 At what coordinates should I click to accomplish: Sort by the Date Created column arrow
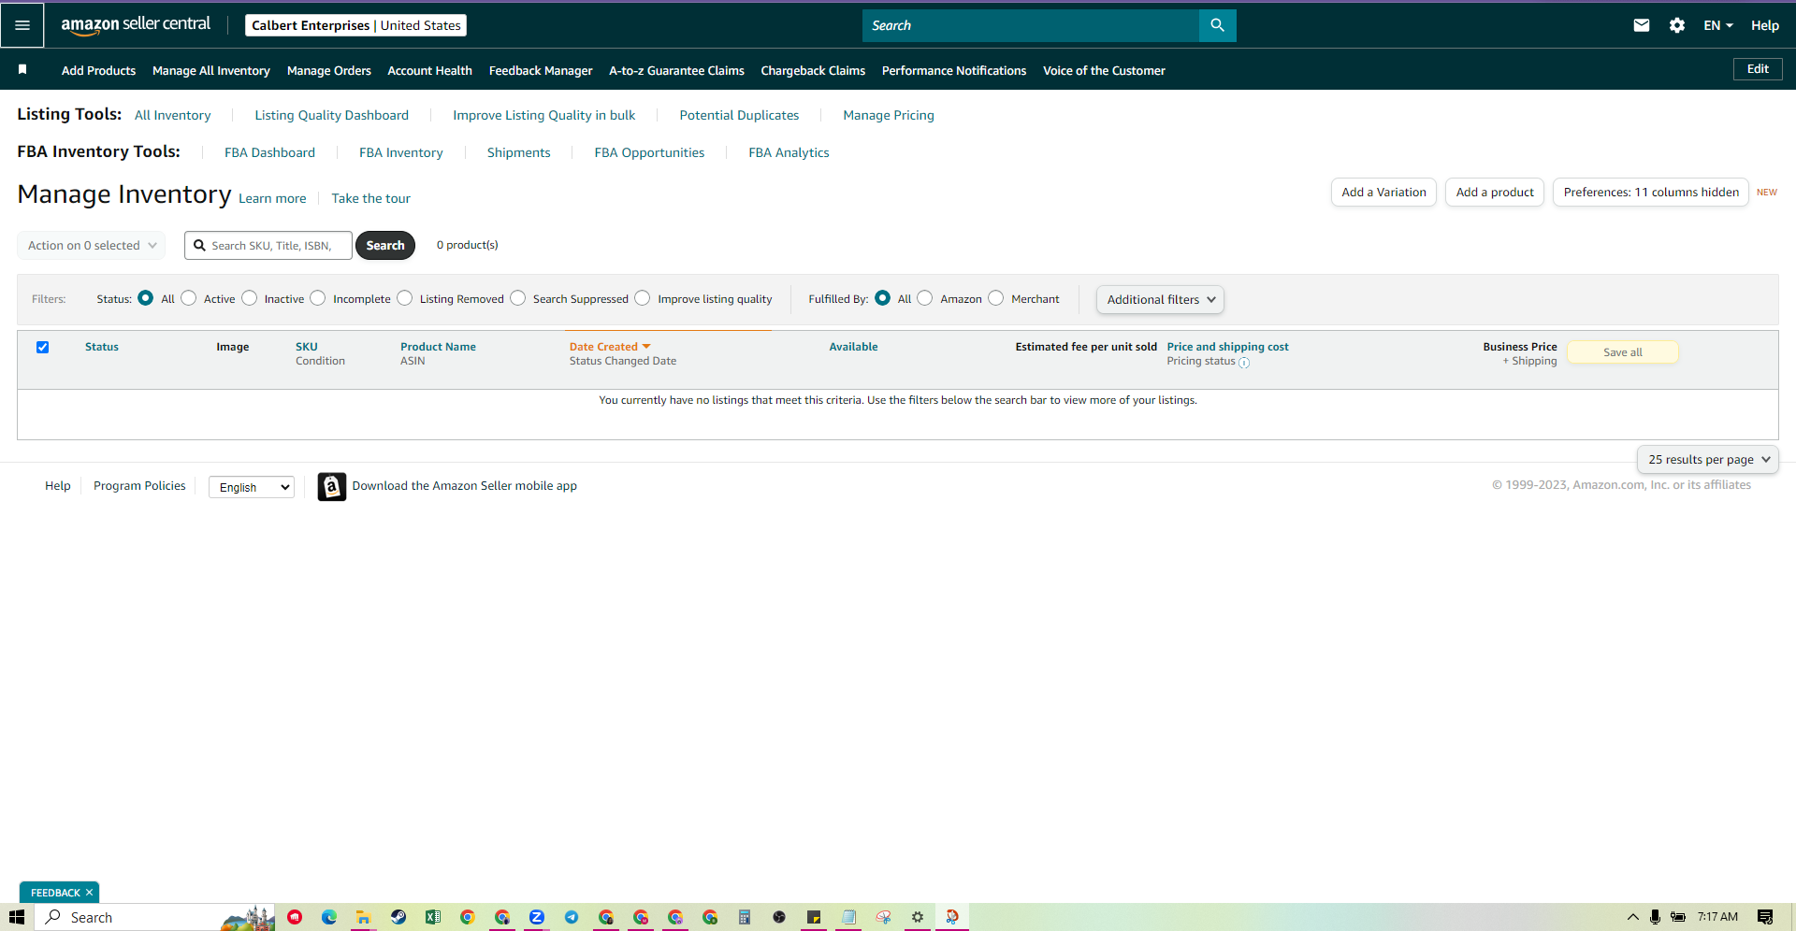(x=646, y=347)
